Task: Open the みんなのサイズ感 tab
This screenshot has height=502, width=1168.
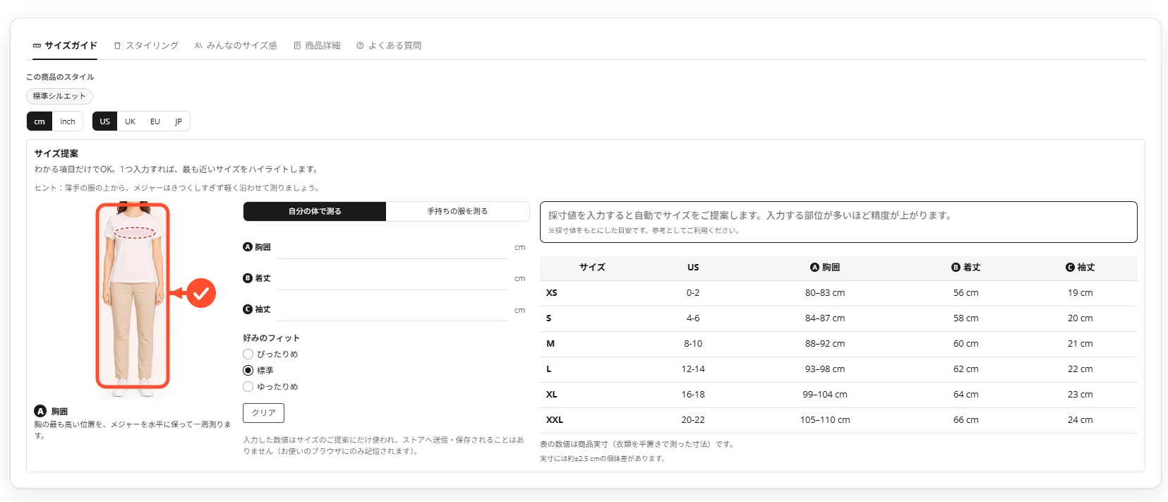Action: pyautogui.click(x=236, y=45)
